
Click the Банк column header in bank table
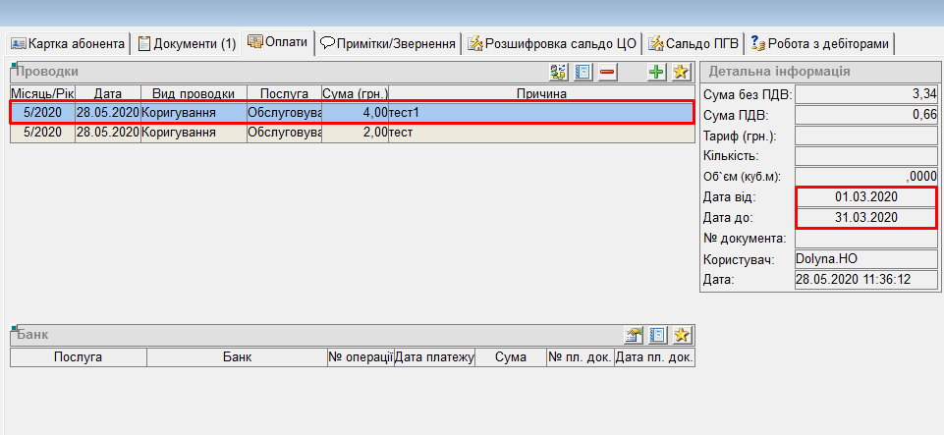237,358
